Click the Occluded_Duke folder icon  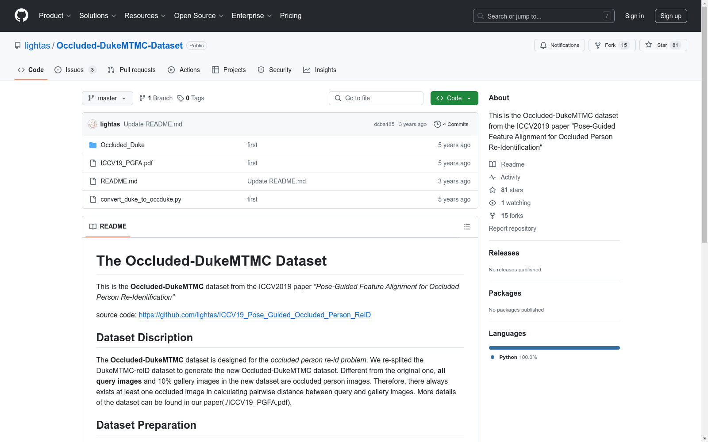click(x=93, y=145)
